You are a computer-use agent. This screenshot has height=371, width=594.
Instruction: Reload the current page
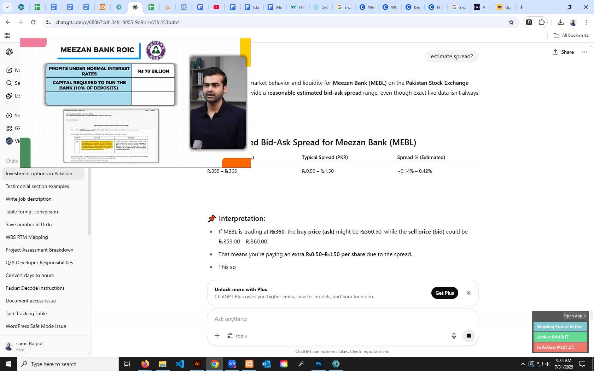[33, 22]
